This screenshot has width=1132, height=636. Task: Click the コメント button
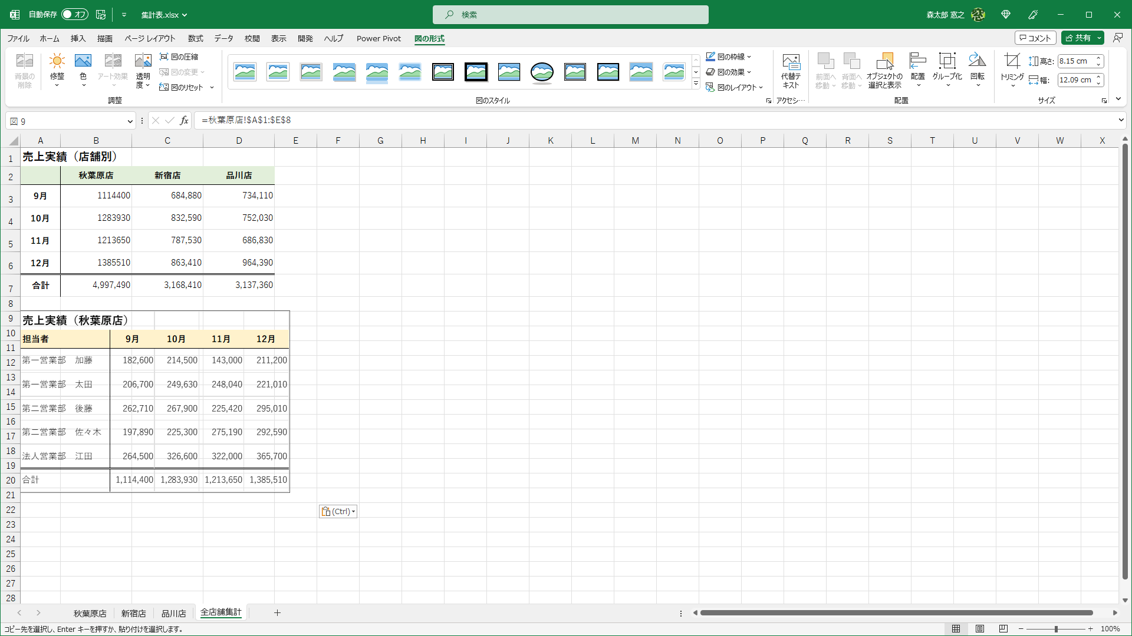click(1035, 38)
